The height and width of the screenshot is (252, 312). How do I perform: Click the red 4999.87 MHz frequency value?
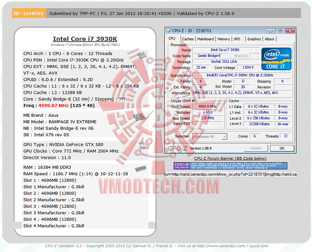[x=53, y=105]
